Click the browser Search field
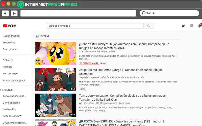The height and width of the screenshot is (126, 202). 169,13
